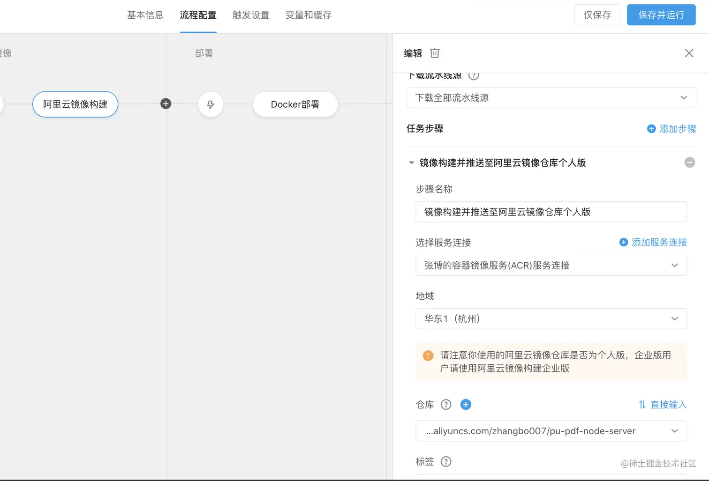Remove step with minus icon
This screenshot has width=709, height=481.
689,163
